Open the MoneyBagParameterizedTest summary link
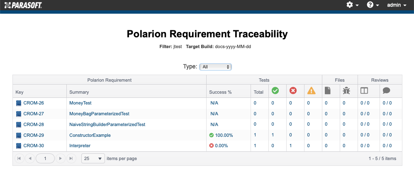This screenshot has height=170, width=414. tap(99, 114)
